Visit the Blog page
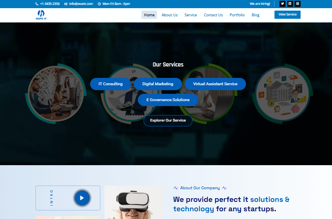Viewport: 332px width, 219px height. click(255, 15)
